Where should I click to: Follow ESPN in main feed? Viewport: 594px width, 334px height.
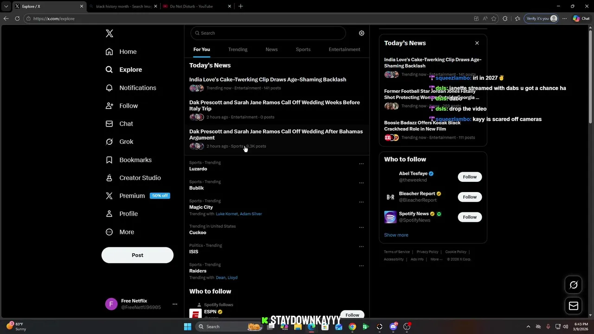tap(352, 315)
